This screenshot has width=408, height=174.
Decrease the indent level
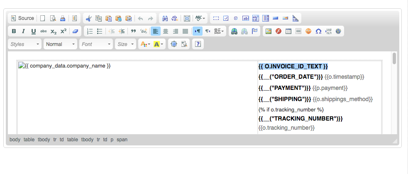click(112, 31)
